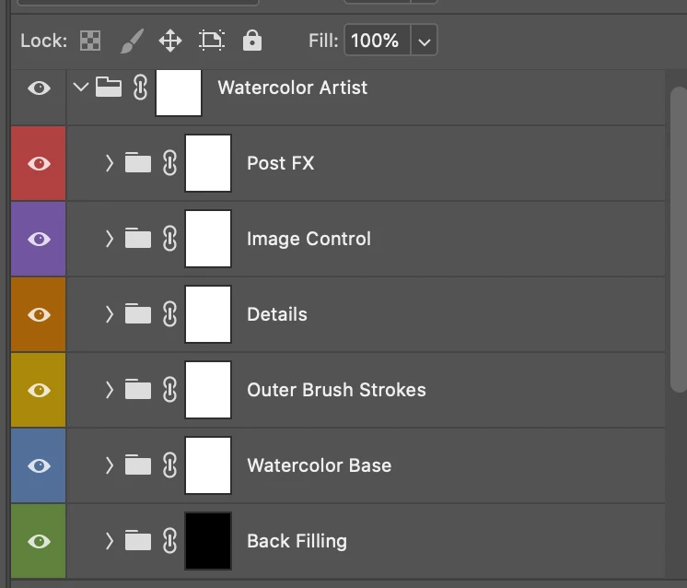Hide the Back Filling group
Viewport: 687px width, 588px height.
pos(39,542)
